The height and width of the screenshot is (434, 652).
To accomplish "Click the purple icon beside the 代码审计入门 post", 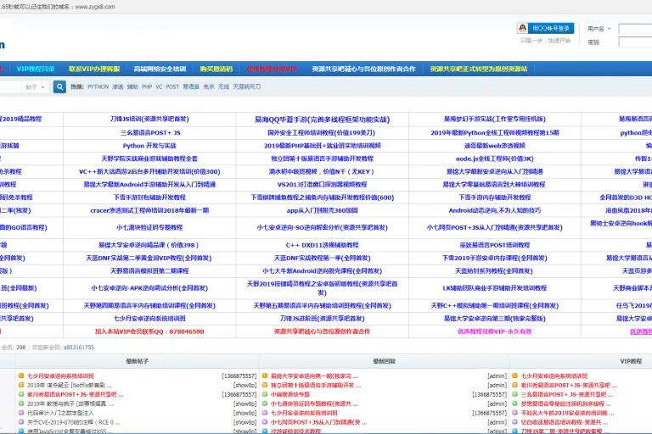I will [x=21, y=413].
